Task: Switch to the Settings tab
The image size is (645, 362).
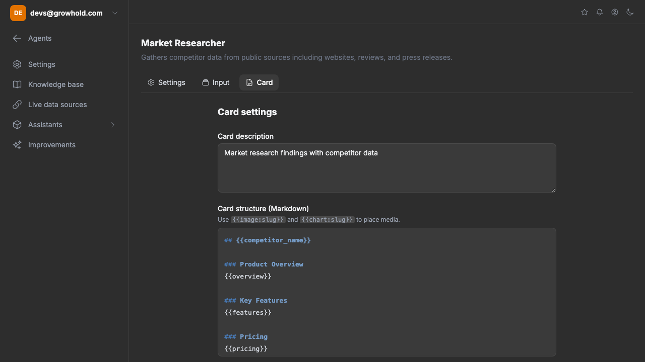Action: point(166,82)
